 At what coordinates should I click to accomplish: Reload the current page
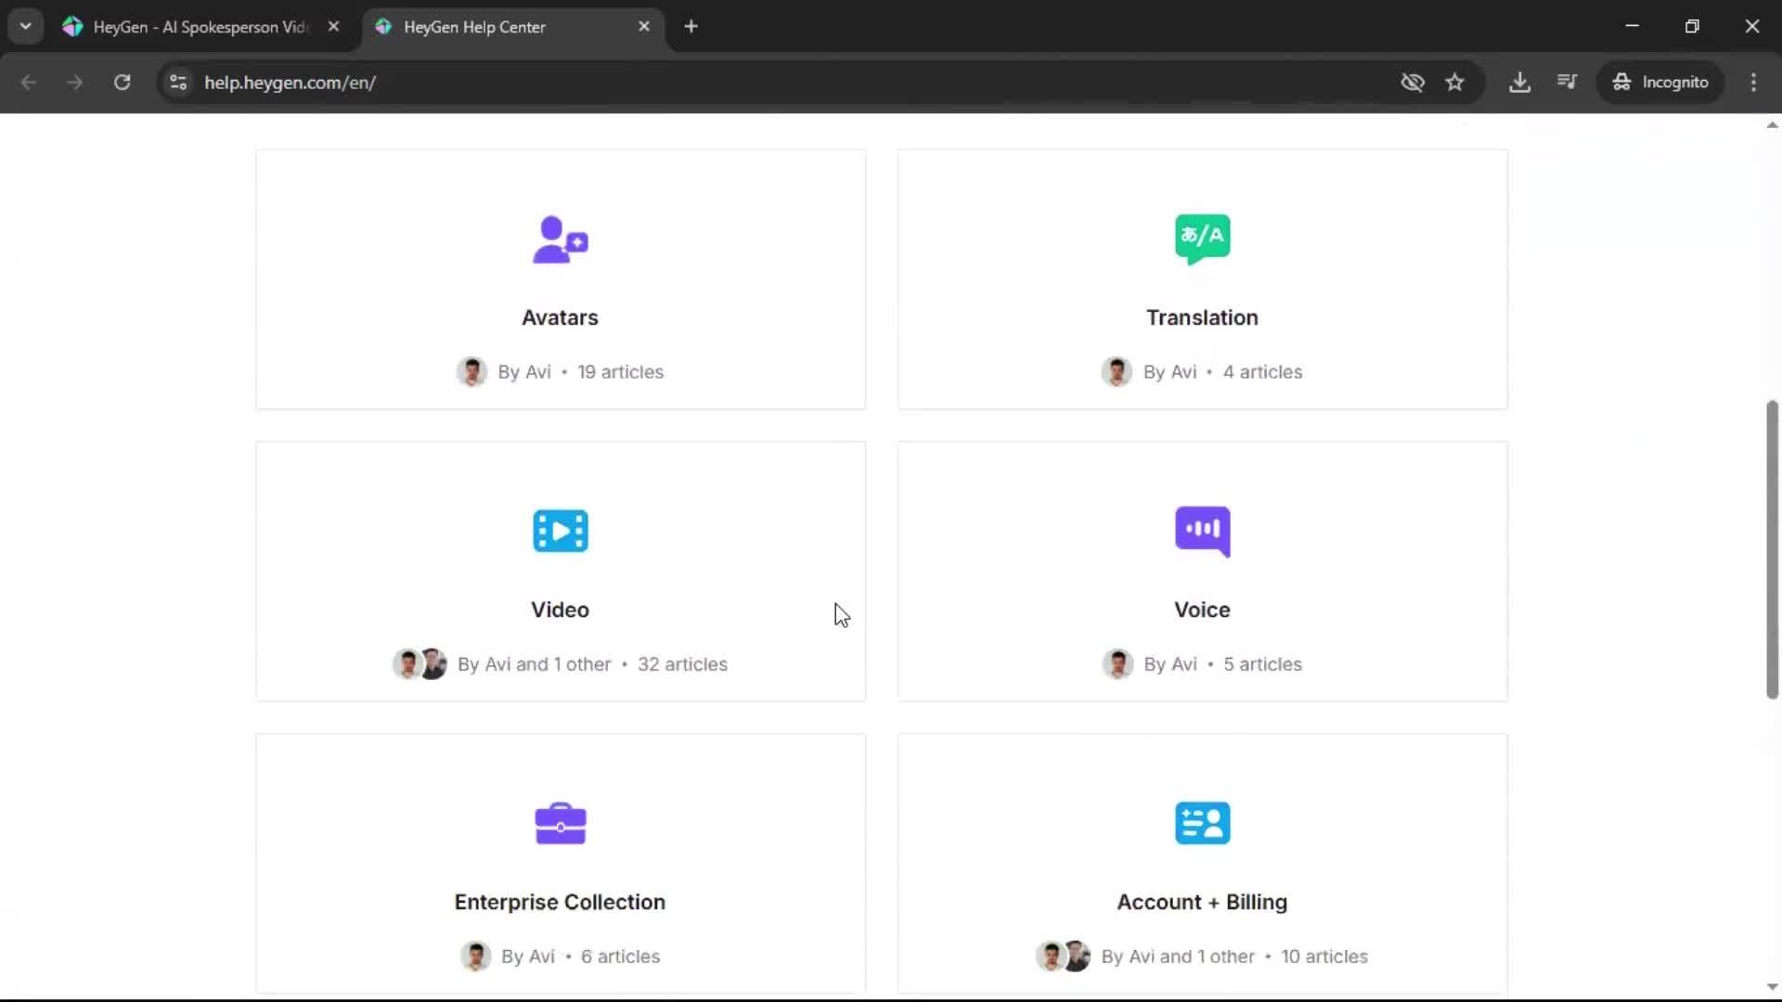pos(122,83)
